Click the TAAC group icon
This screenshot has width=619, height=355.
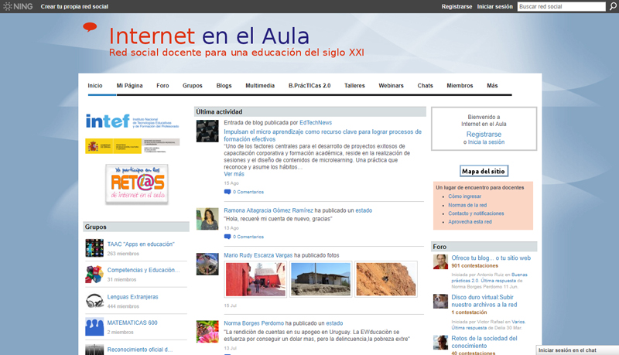[x=94, y=248]
